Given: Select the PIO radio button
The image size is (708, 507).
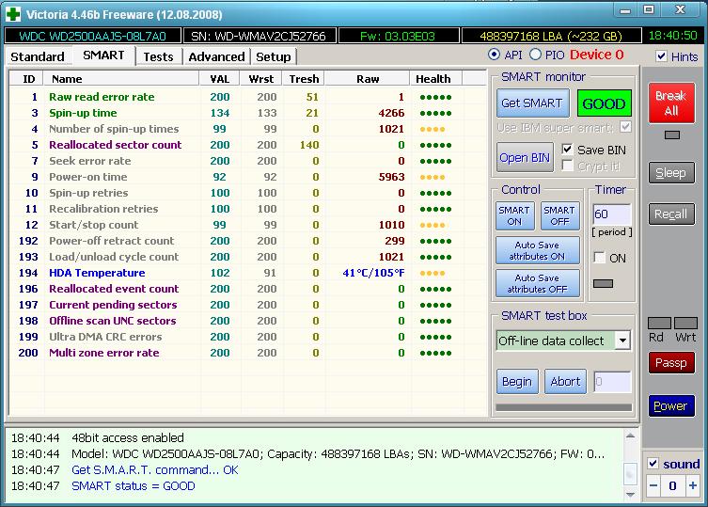Looking at the screenshot, I should click(x=535, y=55).
